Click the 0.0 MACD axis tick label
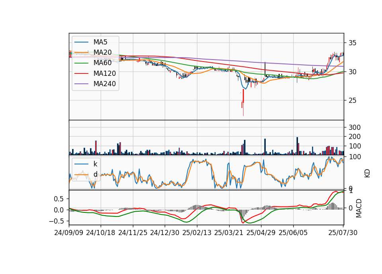The width and height of the screenshot is (382, 274). [x=59, y=210]
